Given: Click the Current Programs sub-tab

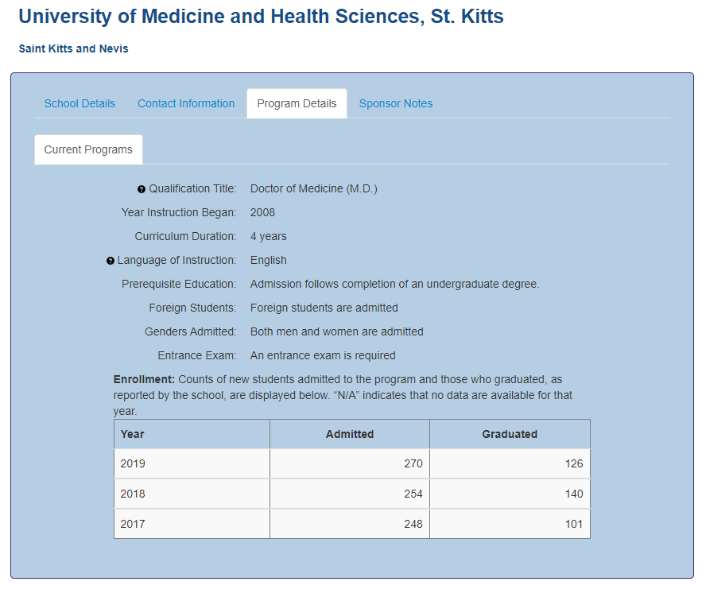Looking at the screenshot, I should coord(88,149).
